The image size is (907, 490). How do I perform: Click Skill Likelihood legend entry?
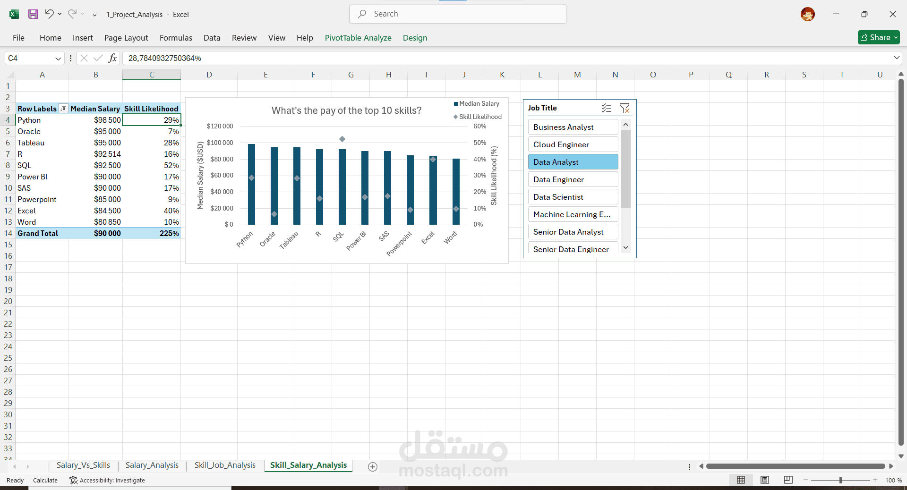tap(477, 117)
